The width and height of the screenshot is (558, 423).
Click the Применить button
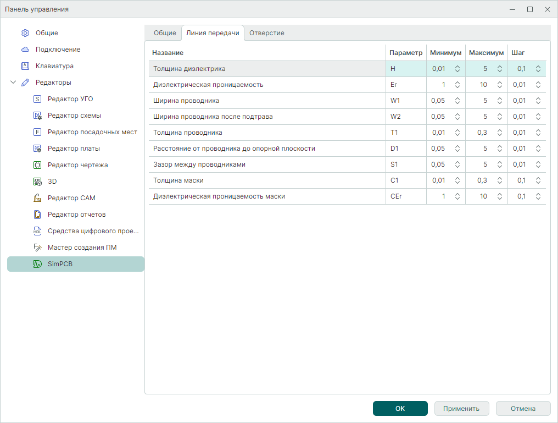(462, 409)
